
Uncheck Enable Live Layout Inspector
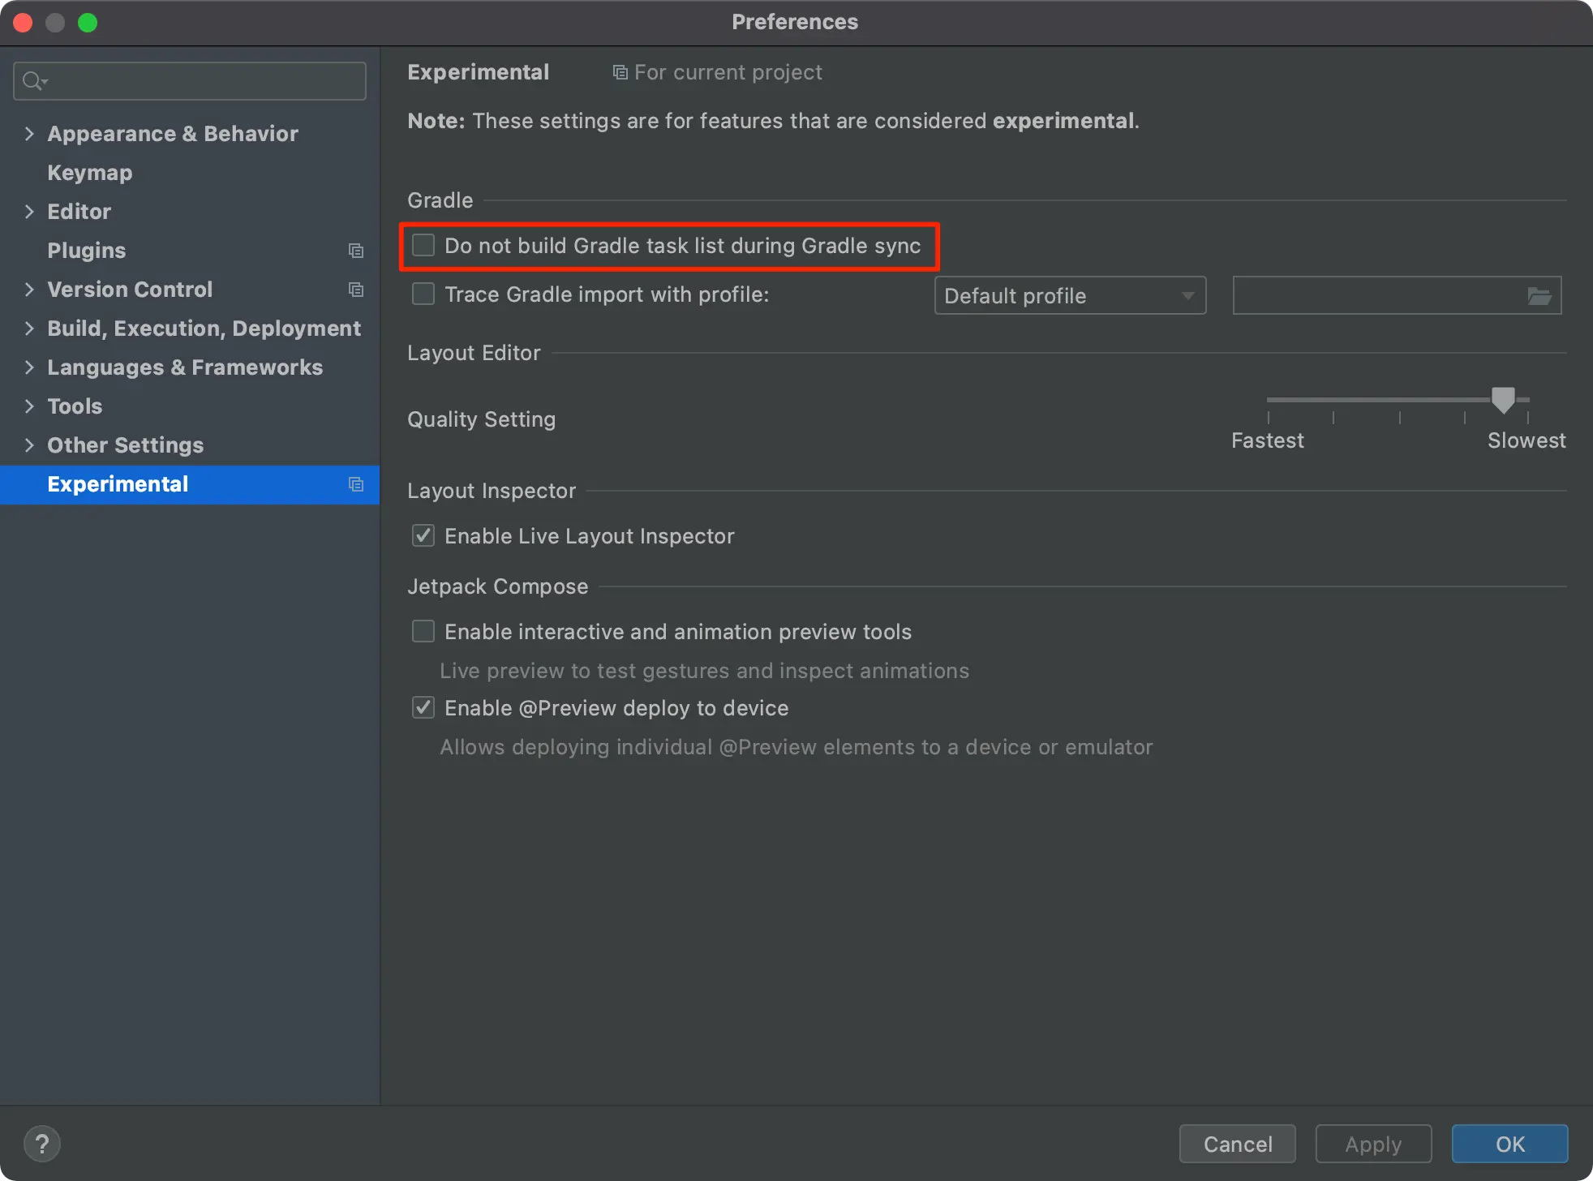coord(423,535)
